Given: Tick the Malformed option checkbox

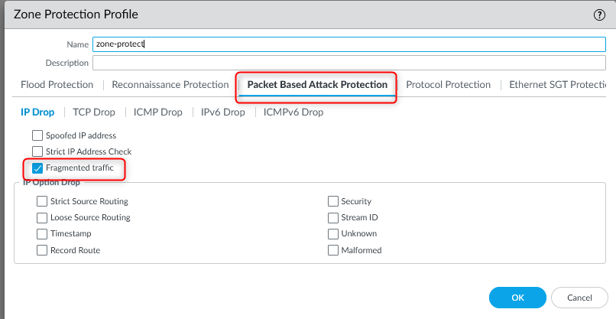Looking at the screenshot, I should pyautogui.click(x=333, y=250).
